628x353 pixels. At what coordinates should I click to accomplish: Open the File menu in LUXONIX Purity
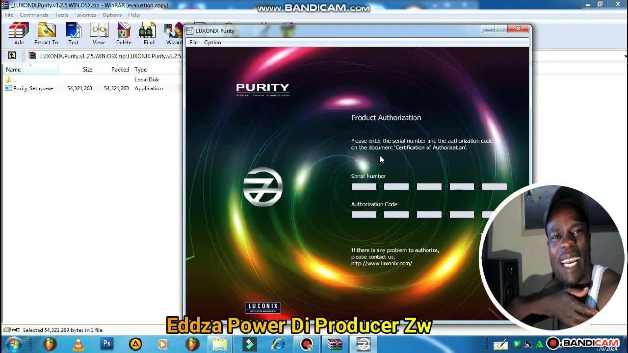pyautogui.click(x=193, y=43)
